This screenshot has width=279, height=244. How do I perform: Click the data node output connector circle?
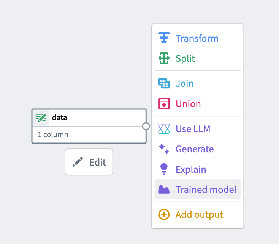coord(146,126)
